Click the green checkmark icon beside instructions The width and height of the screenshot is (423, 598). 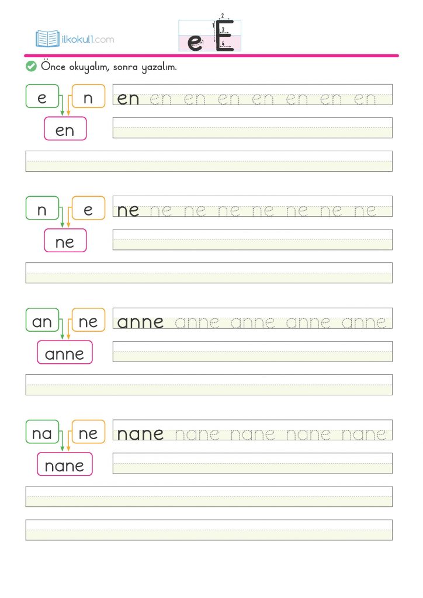[32, 67]
